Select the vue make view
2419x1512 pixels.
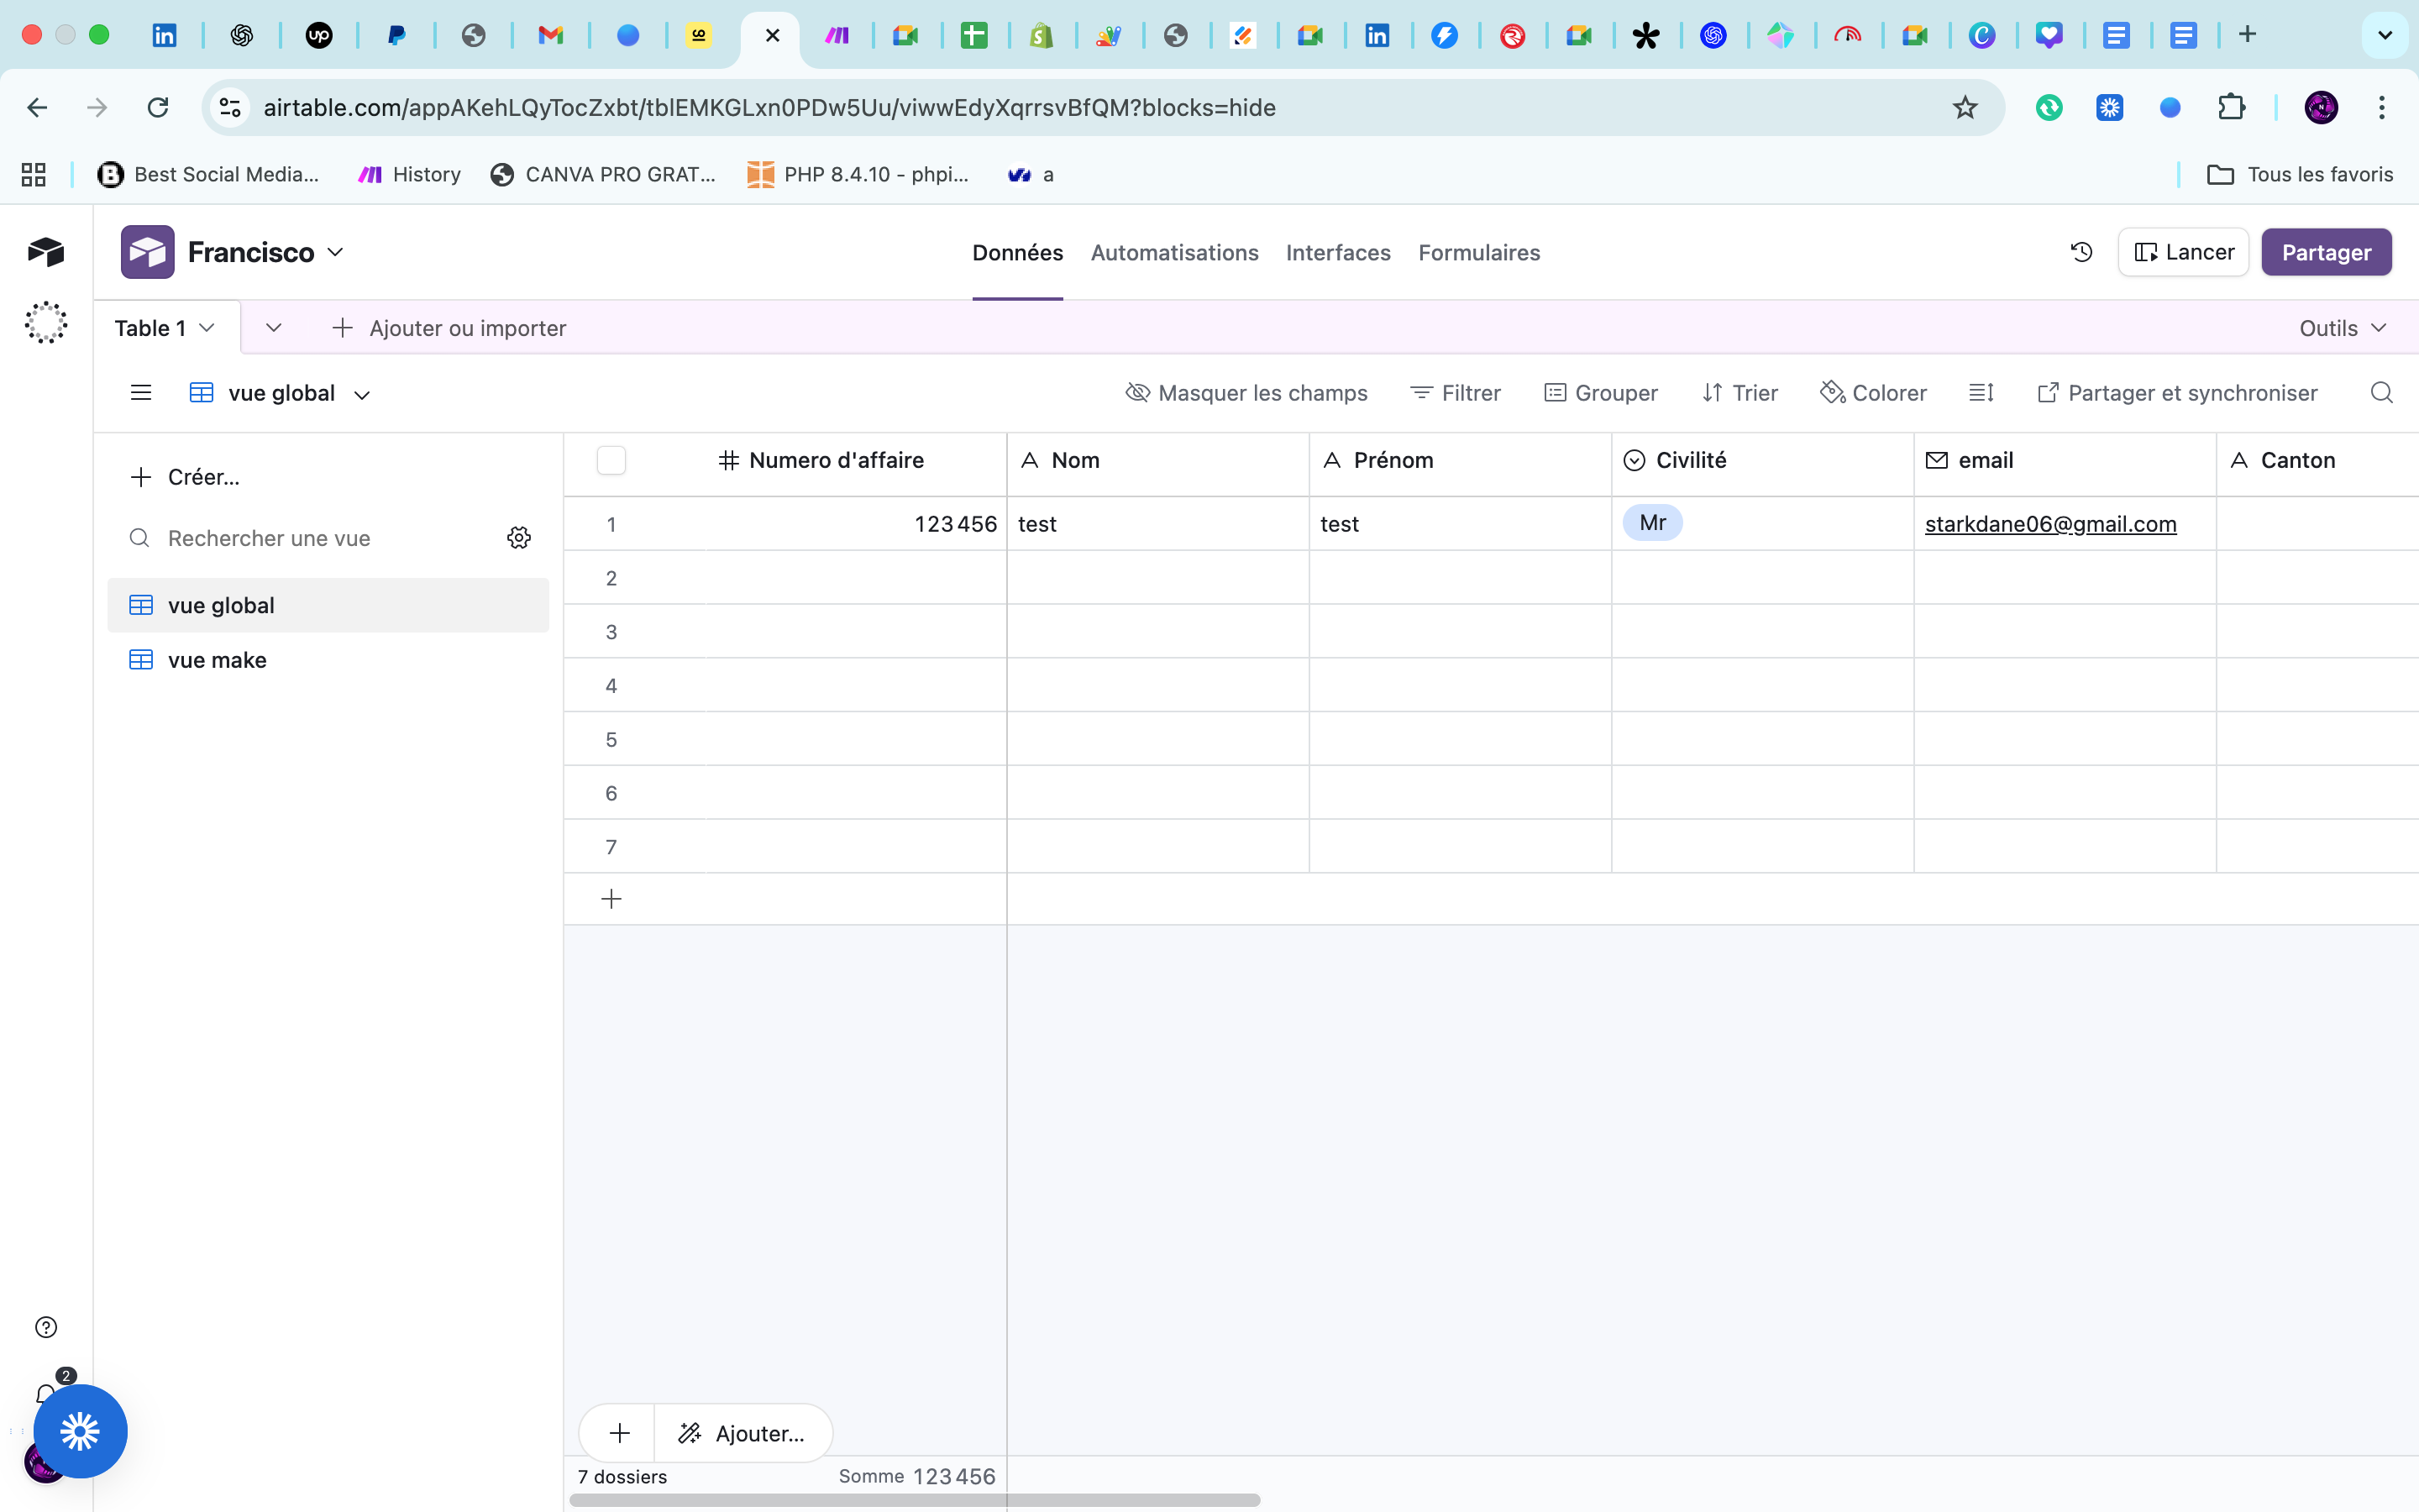(217, 660)
